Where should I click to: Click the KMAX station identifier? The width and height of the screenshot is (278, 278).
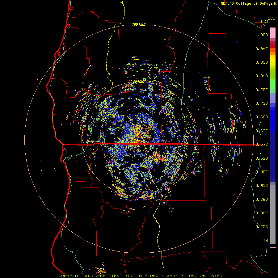[x=173, y=276]
